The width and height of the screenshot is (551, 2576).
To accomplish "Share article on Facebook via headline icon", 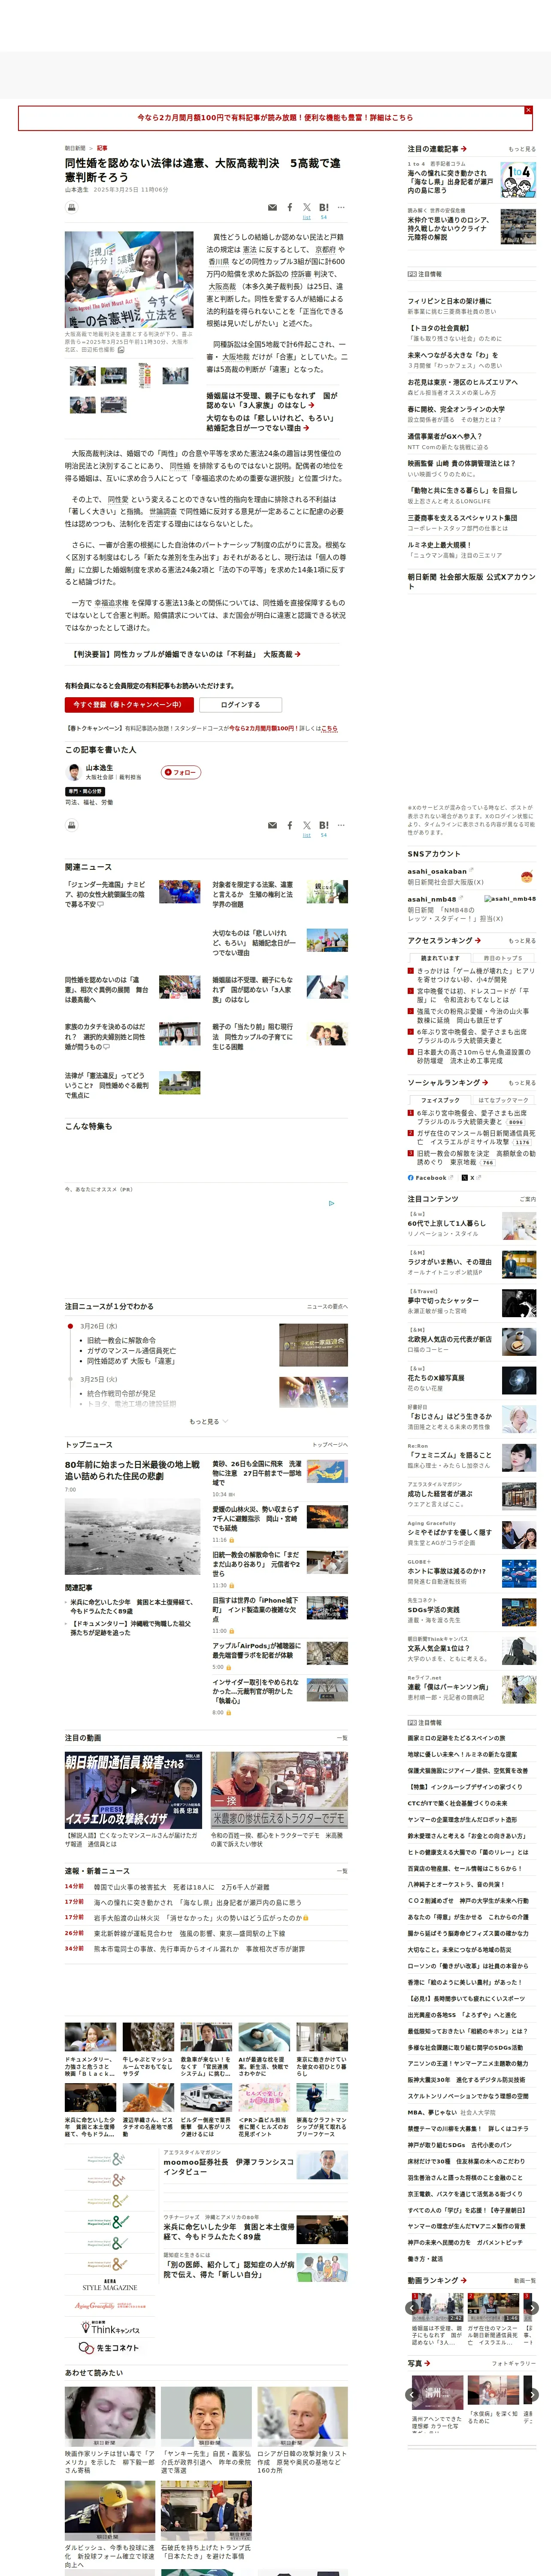I will click(290, 208).
